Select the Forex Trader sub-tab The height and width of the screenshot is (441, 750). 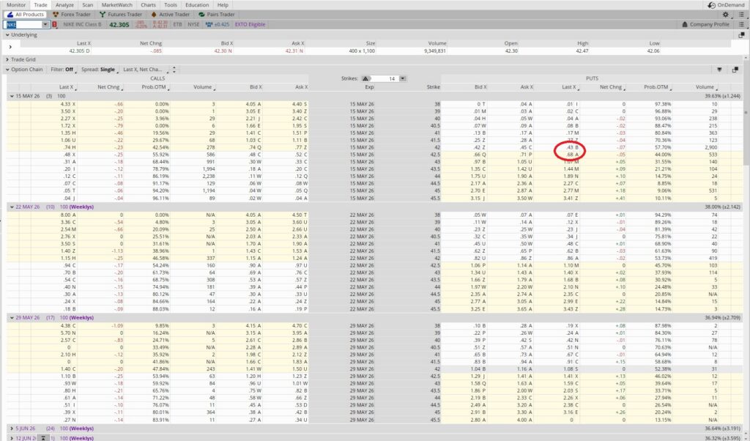tap(72, 15)
